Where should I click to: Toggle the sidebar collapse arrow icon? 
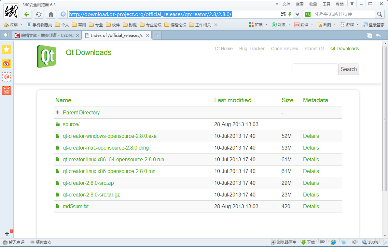click(6, 35)
